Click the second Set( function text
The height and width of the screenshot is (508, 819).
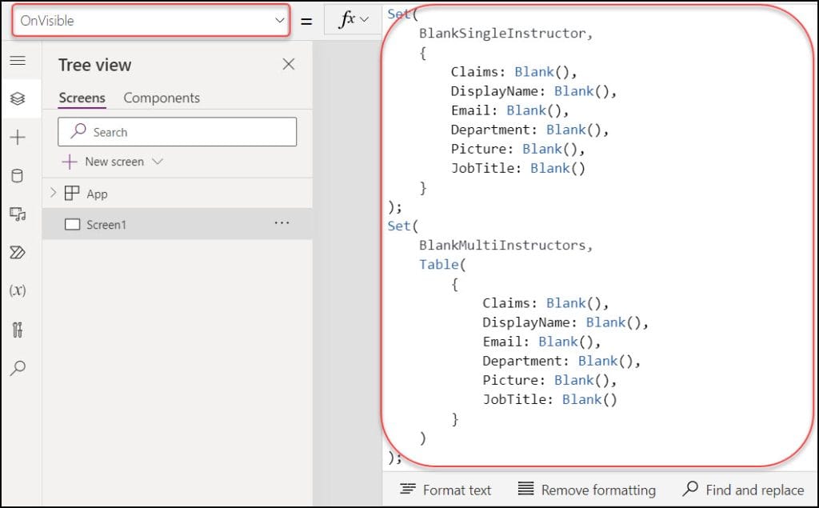click(403, 226)
